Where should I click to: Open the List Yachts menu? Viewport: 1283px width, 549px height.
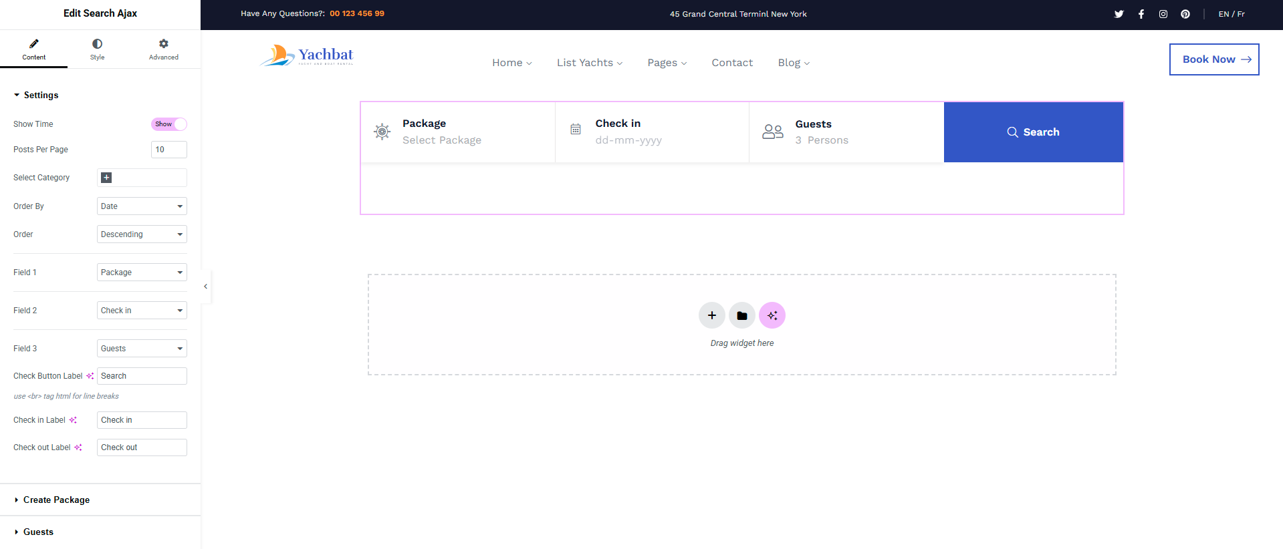click(590, 63)
